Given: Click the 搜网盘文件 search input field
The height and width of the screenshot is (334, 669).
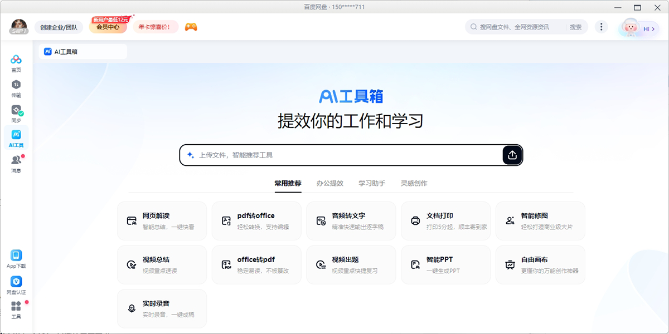Looking at the screenshot, I should (x=518, y=27).
